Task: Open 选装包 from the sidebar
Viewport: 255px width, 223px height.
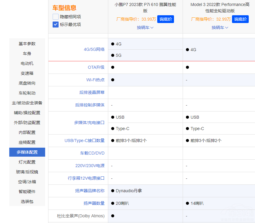Action: pyautogui.click(x=27, y=201)
